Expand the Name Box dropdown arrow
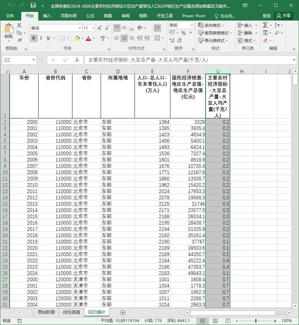Image resolution: width=299 pixels, height=325 pixels. (34, 60)
